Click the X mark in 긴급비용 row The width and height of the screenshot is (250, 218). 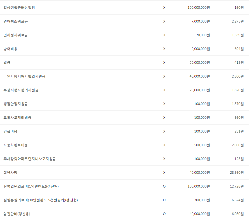(164, 131)
